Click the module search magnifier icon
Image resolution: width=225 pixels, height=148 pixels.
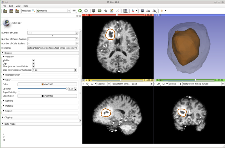pyautogui.click(x=33, y=11)
